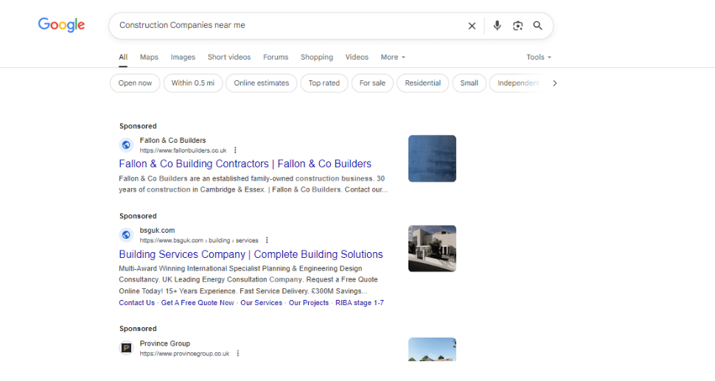Open Fallon & Co Building Contractors result link
This screenshot has height=381, width=715.
(245, 164)
